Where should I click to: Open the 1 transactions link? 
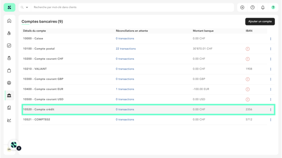[x=125, y=89]
